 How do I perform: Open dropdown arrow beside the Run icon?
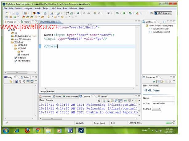[x=127, y=13]
